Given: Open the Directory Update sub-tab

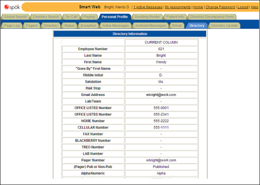Looking at the screenshot, I should pos(224,26).
